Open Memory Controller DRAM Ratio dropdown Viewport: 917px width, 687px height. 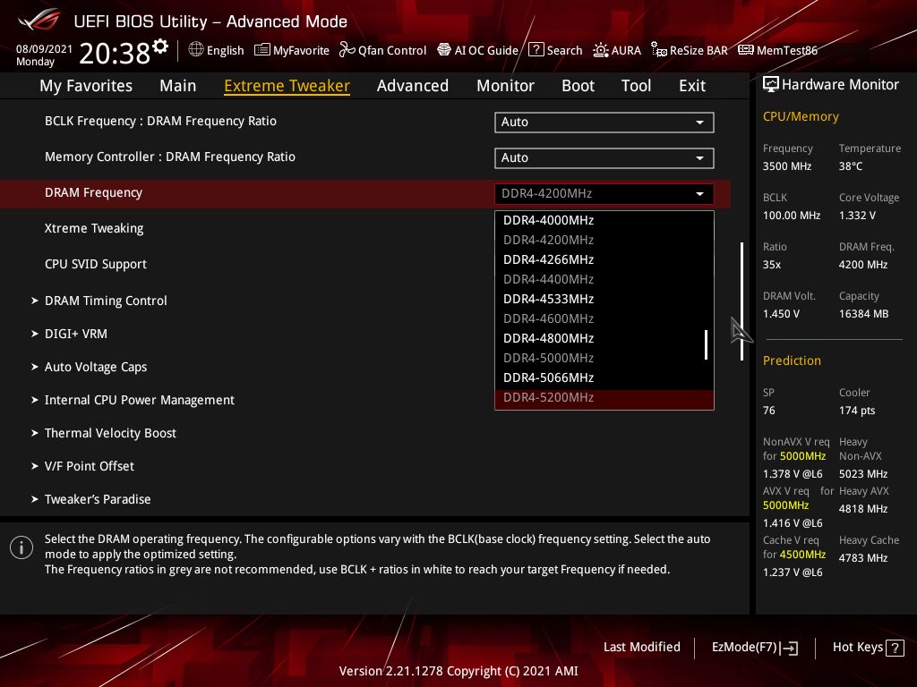(x=604, y=157)
